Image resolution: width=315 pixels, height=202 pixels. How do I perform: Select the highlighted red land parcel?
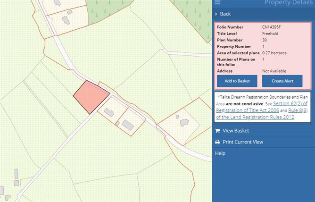pyautogui.click(x=91, y=98)
